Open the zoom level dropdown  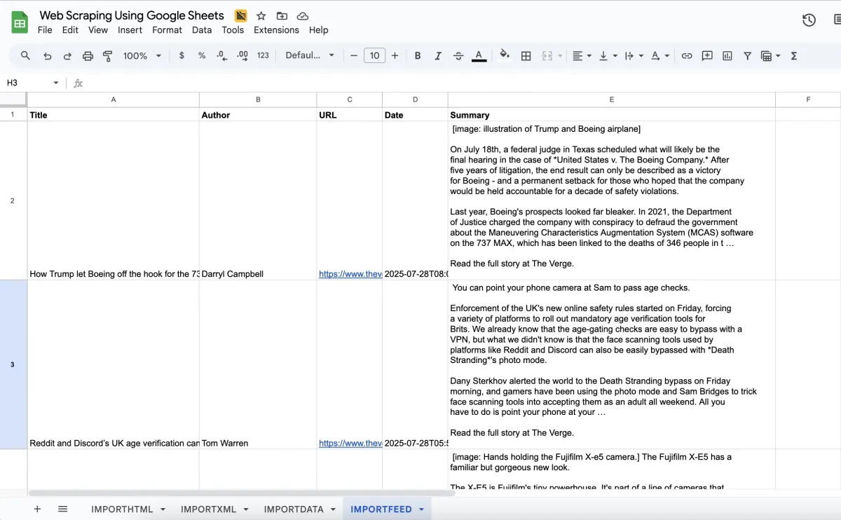(142, 56)
